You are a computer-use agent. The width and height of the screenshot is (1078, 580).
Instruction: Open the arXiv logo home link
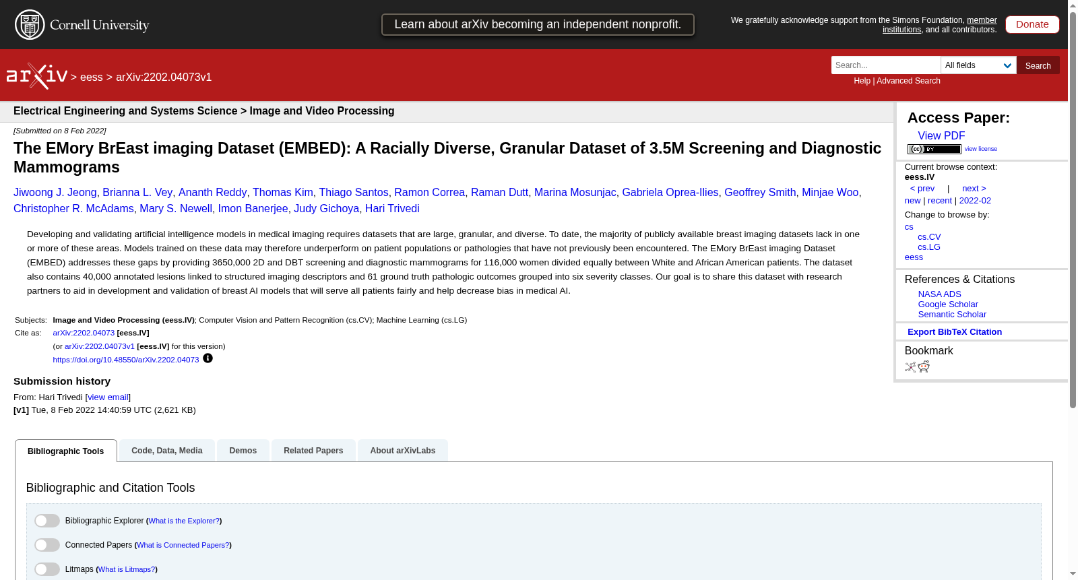[x=37, y=76]
